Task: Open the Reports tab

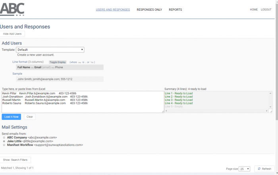Action: 176,10
